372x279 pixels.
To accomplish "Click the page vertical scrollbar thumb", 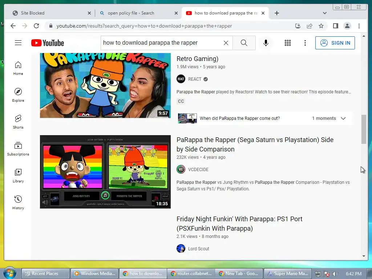I will click(x=364, y=129).
